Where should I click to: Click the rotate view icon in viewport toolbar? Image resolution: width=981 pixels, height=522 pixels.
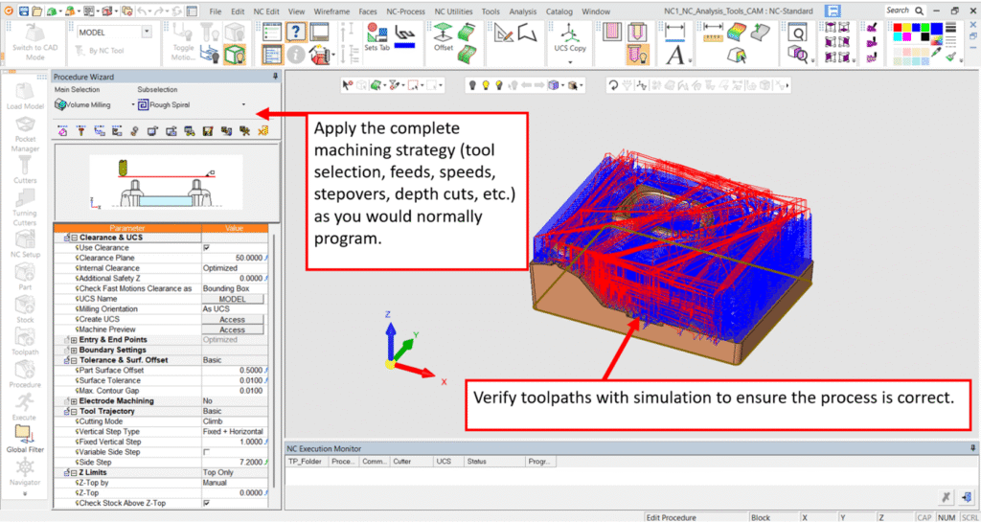[614, 85]
